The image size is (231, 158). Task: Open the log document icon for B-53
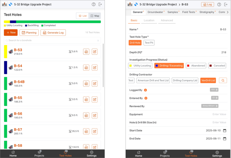(x=86, y=52)
